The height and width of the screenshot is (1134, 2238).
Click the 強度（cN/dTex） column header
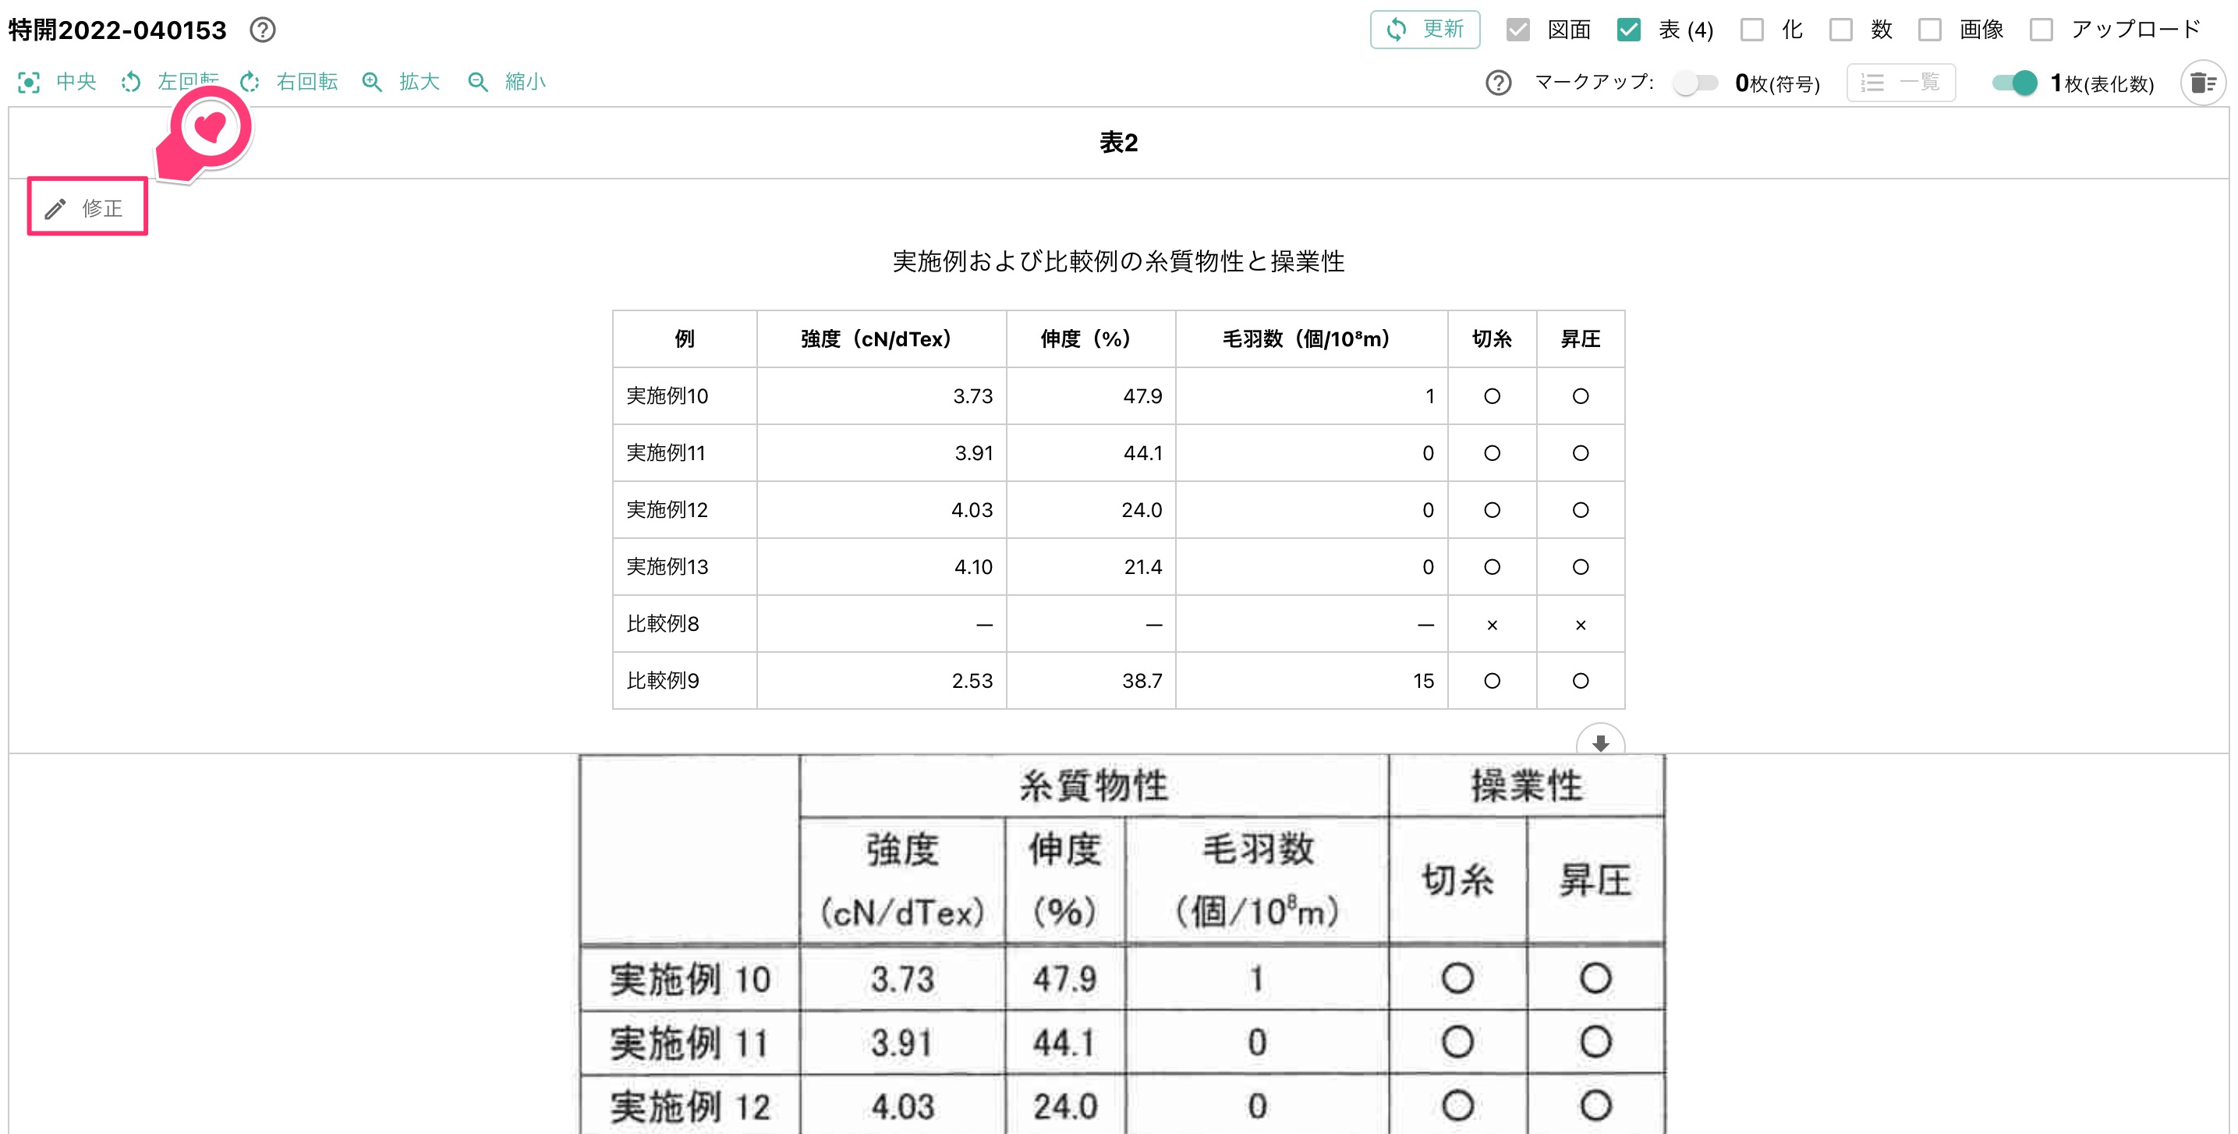pos(880,339)
